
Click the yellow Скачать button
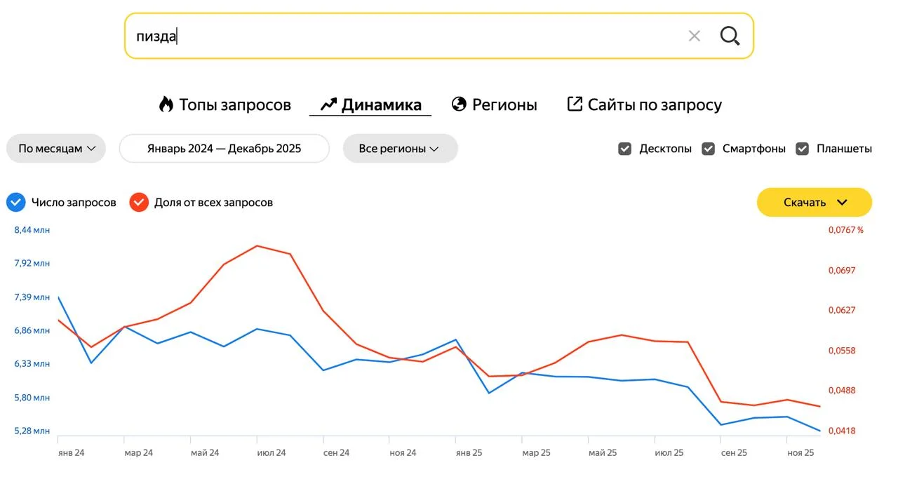[804, 202]
